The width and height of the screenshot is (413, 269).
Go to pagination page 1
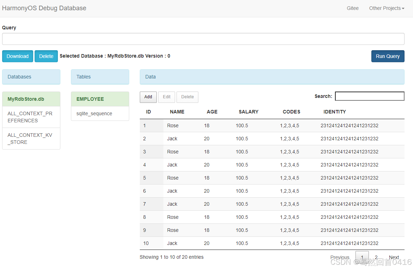pyautogui.click(x=362, y=257)
